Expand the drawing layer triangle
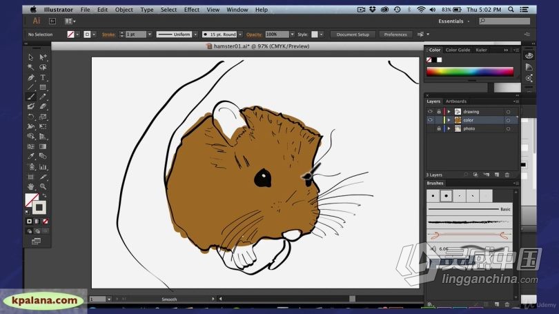The height and width of the screenshot is (314, 559). click(449, 112)
